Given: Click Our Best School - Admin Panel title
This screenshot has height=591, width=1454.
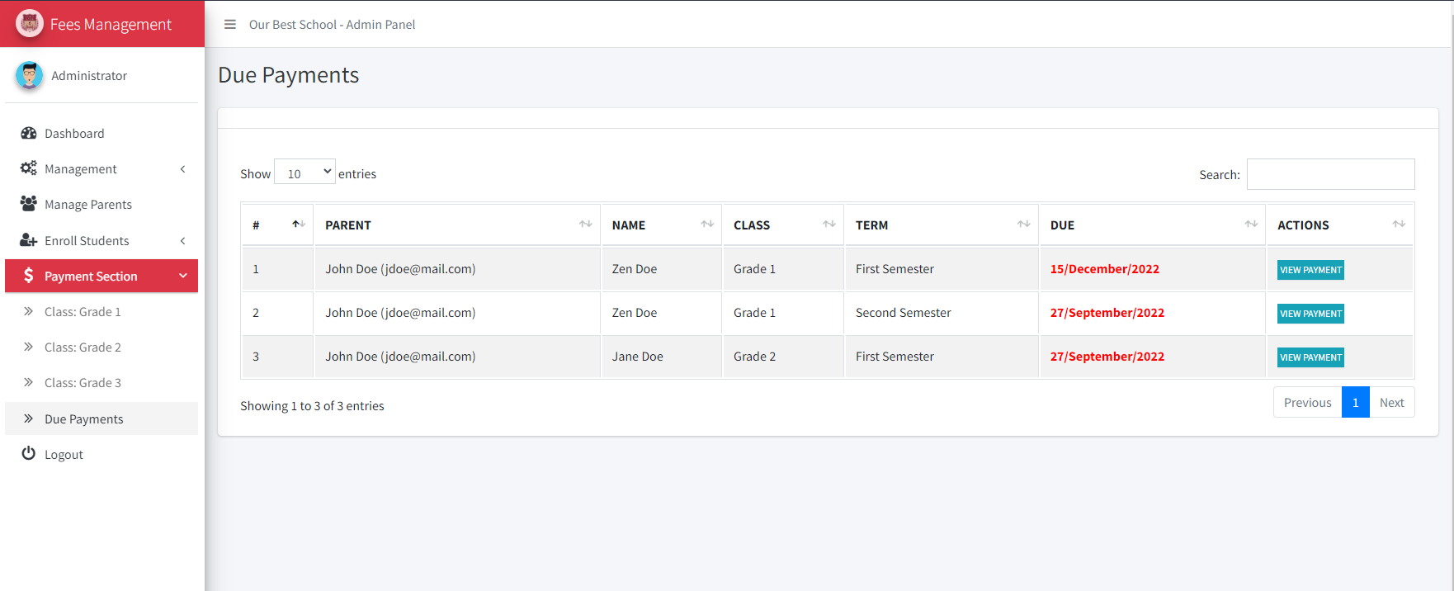Looking at the screenshot, I should click(332, 25).
